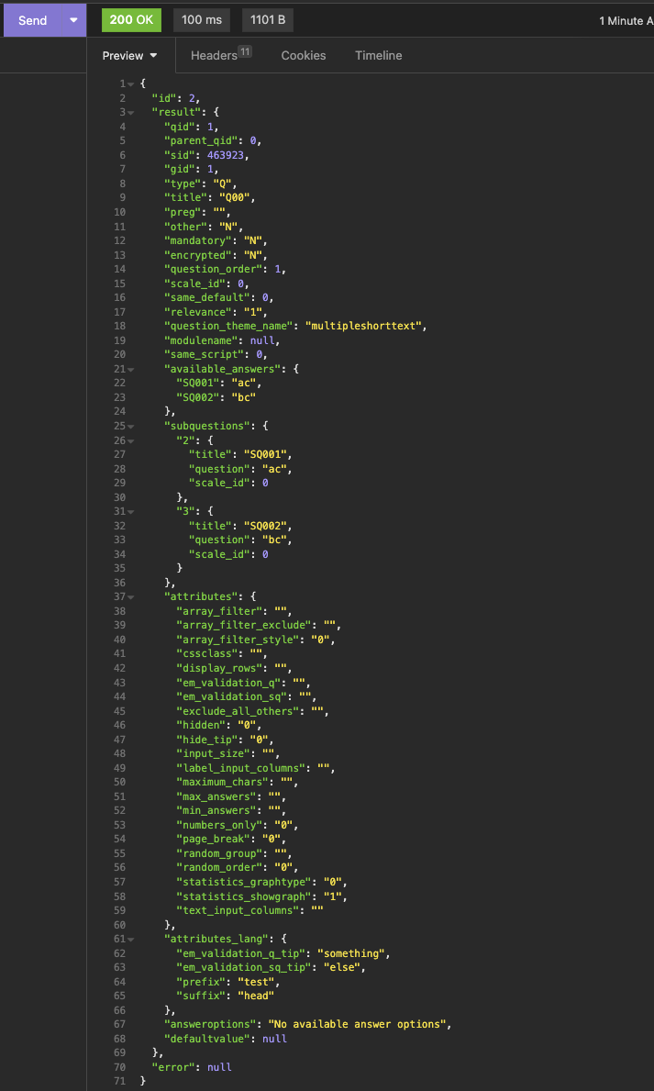Collapse the "subquestions" section

coord(131,426)
